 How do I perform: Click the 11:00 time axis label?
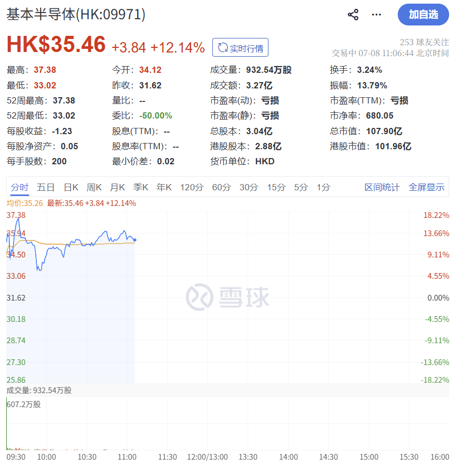point(127,457)
